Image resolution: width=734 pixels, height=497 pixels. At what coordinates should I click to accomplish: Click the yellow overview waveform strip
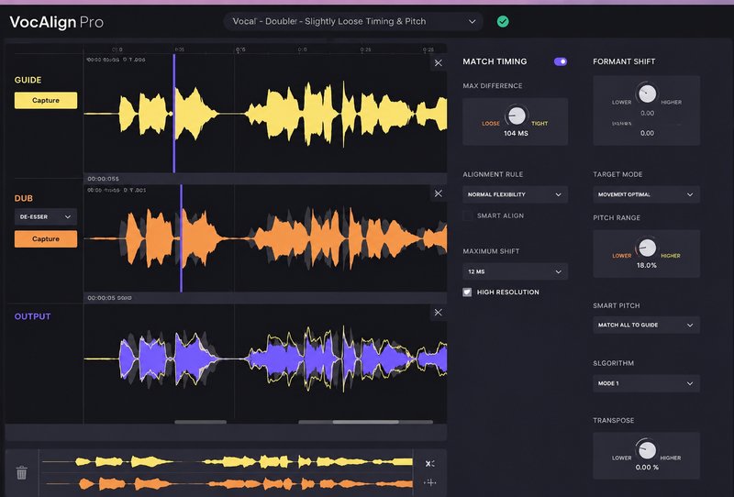click(228, 462)
